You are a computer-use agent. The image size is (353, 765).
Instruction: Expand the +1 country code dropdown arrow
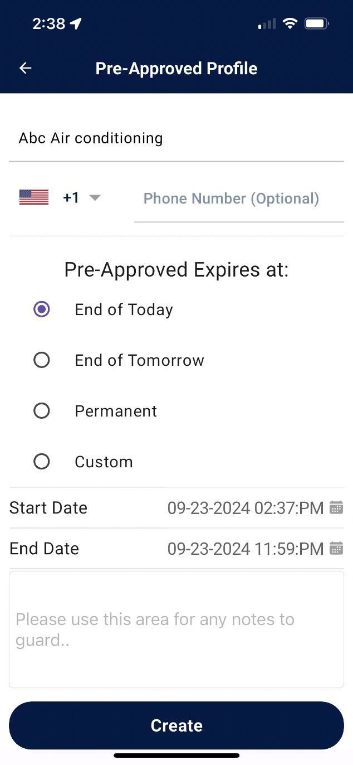[x=95, y=198]
